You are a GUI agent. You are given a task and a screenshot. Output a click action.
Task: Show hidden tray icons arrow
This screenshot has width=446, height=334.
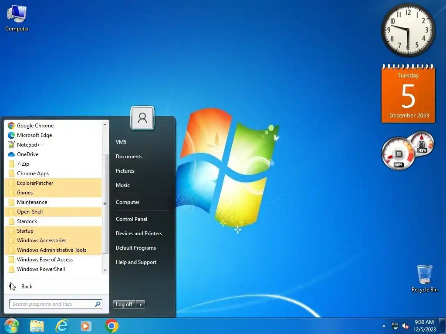384,326
